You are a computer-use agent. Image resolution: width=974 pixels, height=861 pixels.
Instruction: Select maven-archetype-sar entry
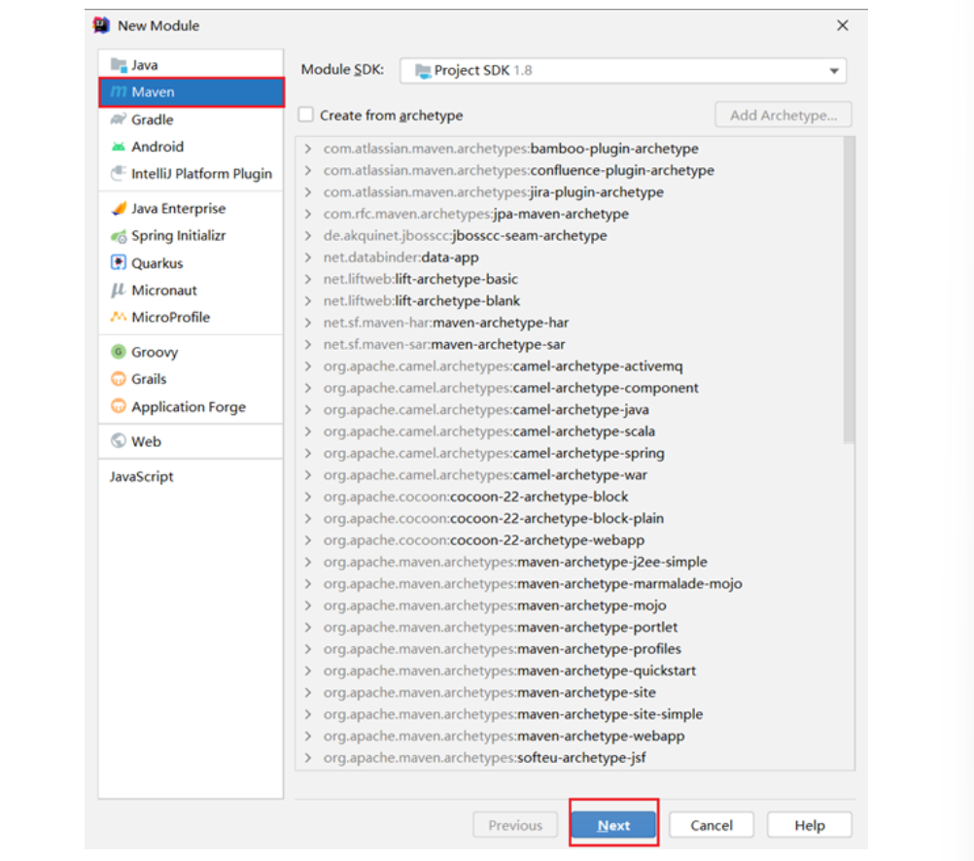pos(444,344)
